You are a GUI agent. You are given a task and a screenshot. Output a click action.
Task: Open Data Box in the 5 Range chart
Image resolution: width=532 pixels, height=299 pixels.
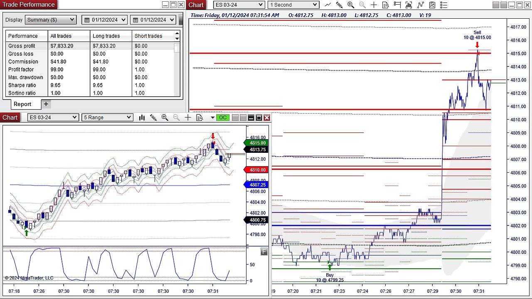[x=199, y=118]
